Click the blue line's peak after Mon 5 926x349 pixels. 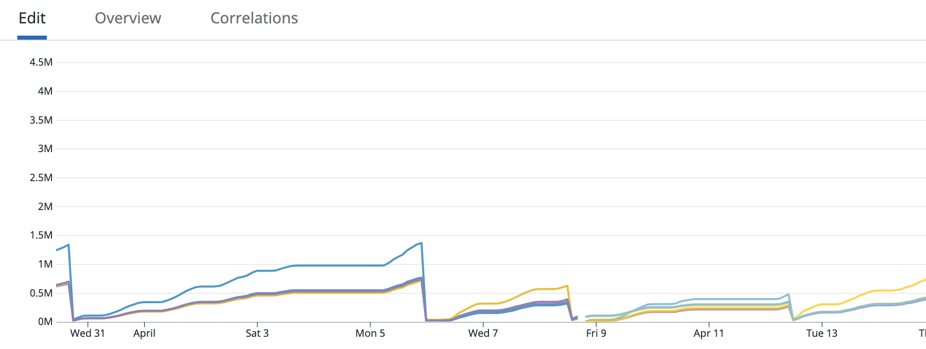421,243
